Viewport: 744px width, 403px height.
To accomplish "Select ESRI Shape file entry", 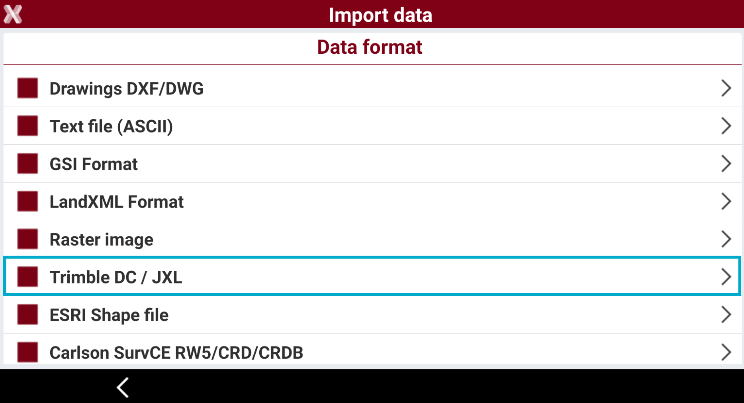I will [372, 315].
